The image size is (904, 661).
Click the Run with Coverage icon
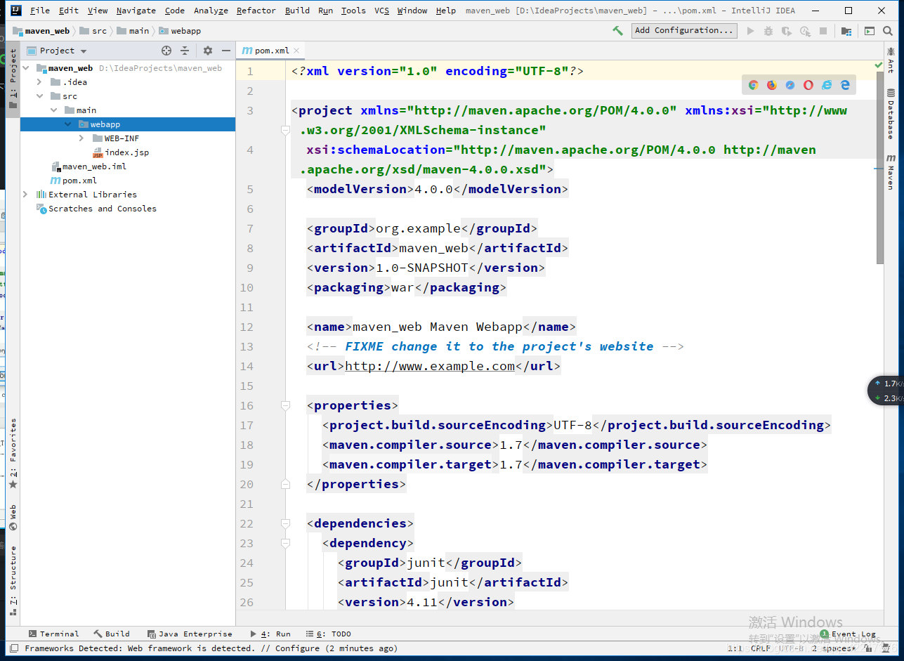pos(787,31)
